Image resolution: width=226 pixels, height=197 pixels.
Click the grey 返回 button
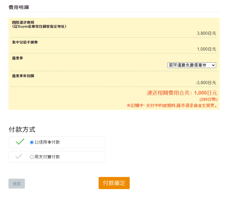[x=17, y=184]
